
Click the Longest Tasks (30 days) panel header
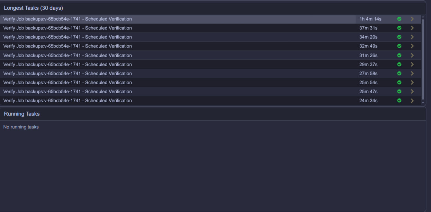point(34,8)
